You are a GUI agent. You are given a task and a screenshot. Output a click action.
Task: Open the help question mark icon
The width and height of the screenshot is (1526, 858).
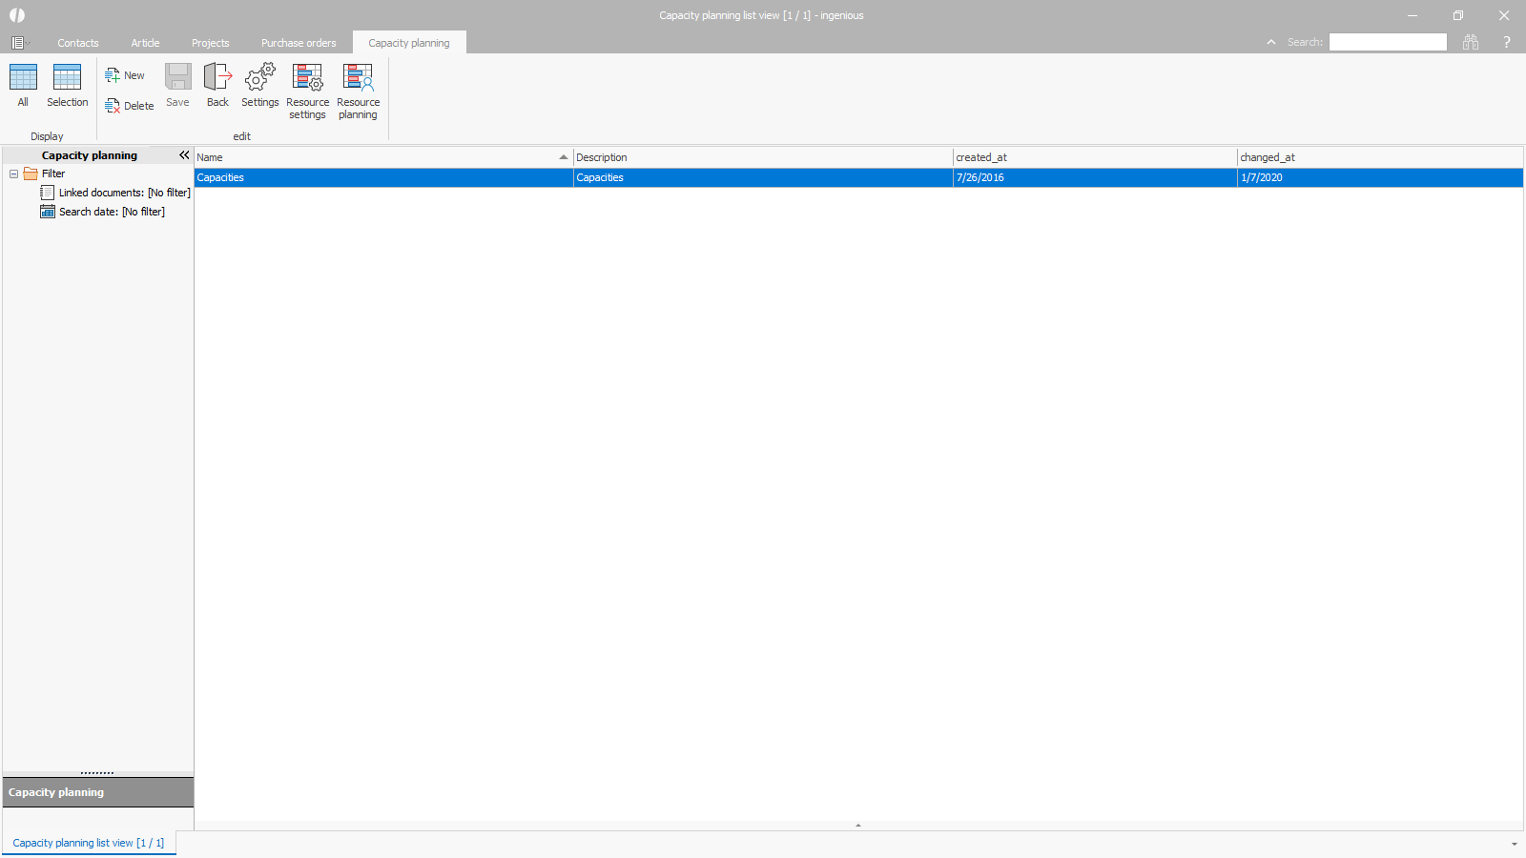point(1506,42)
